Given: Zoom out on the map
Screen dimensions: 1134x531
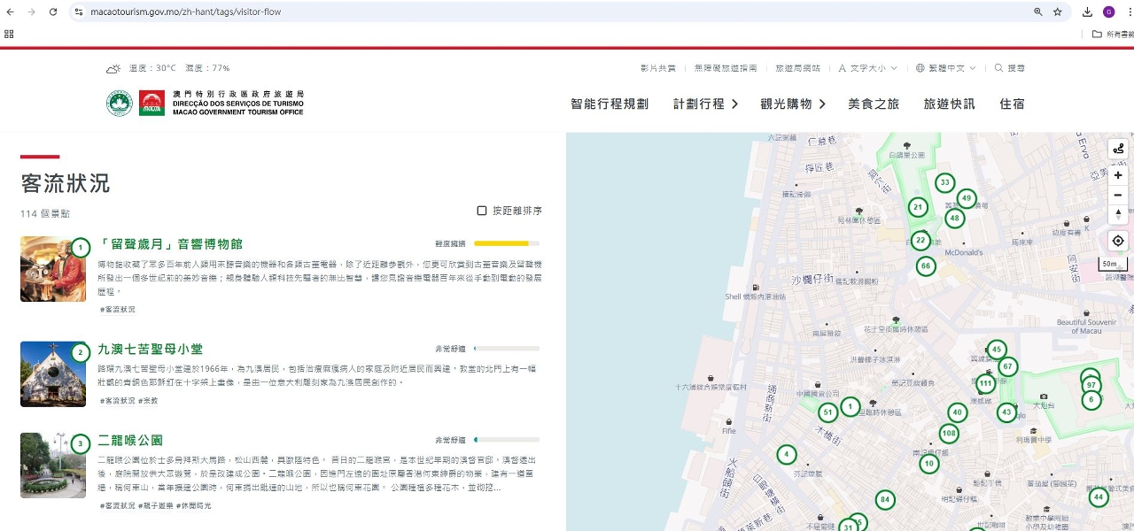Looking at the screenshot, I should (1118, 195).
